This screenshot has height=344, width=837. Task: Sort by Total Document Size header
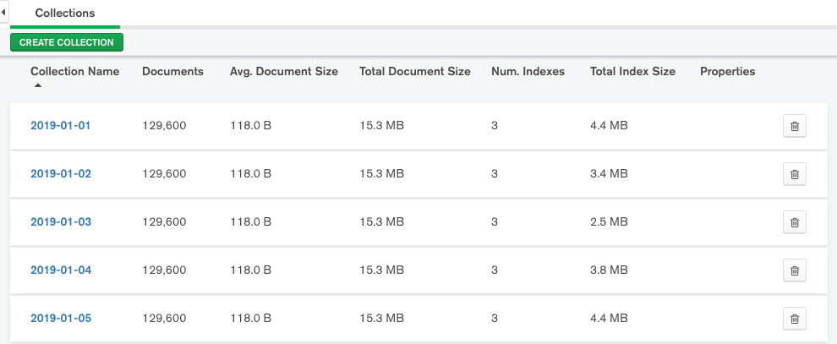(415, 72)
